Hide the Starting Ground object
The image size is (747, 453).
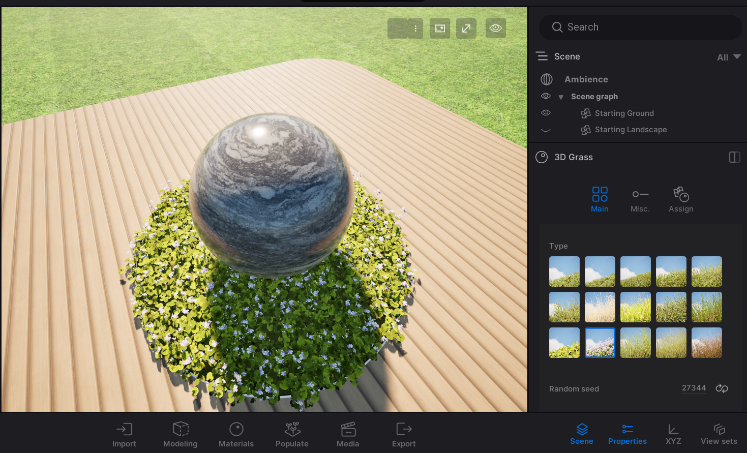[x=546, y=113]
